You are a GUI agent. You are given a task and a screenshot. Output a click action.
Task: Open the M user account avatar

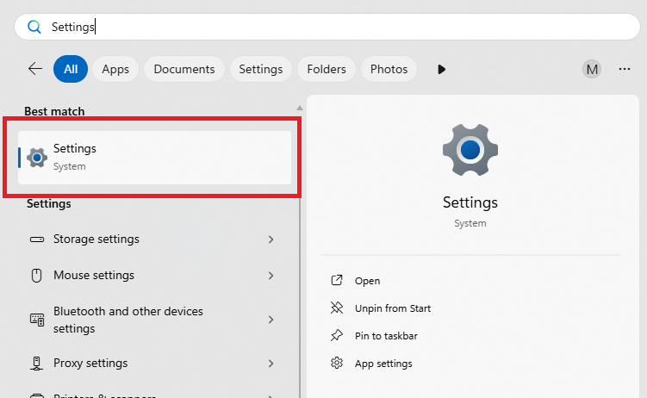[591, 69]
